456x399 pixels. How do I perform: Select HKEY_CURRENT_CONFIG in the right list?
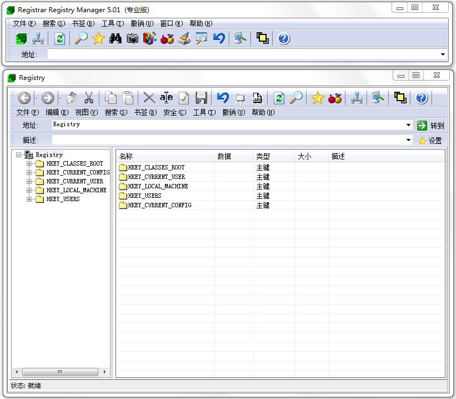[x=159, y=206]
